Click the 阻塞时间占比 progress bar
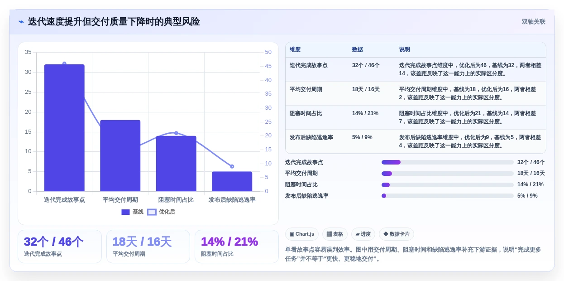The height and width of the screenshot is (281, 564). tap(448, 185)
